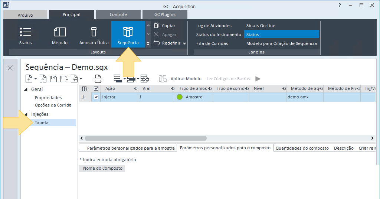
Task: Start the sequence run with play arrow
Action: pyautogui.click(x=258, y=79)
